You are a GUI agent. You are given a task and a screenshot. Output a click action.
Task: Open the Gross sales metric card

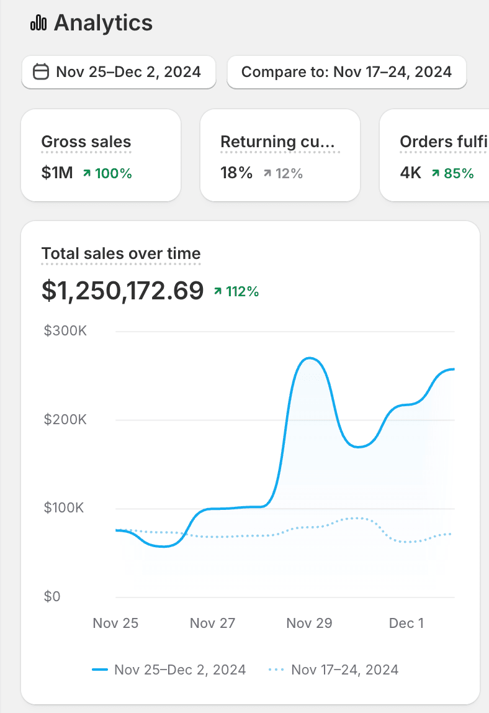tap(101, 155)
